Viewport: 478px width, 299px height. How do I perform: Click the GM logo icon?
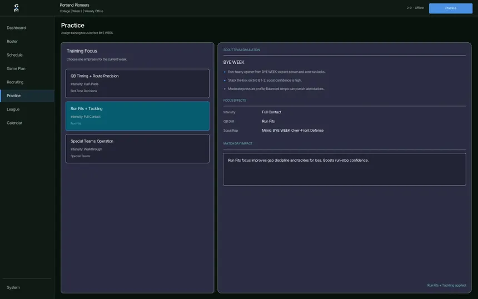click(x=17, y=8)
